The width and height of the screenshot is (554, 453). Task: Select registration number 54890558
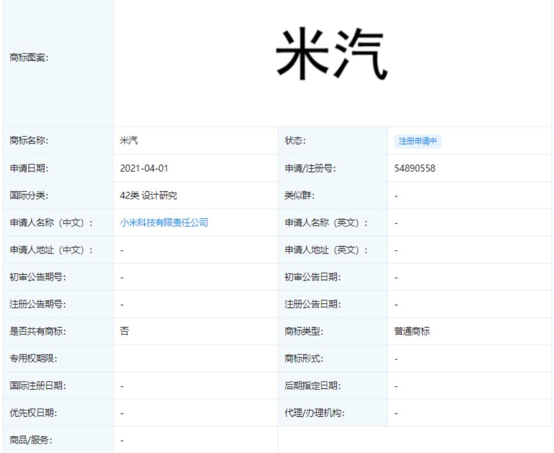[415, 168]
